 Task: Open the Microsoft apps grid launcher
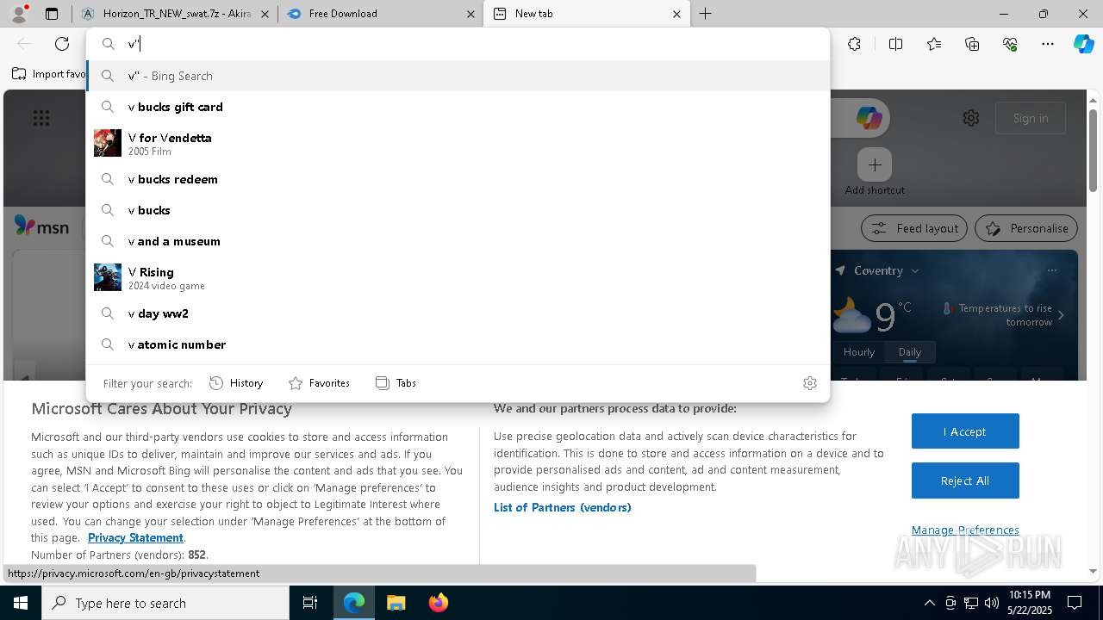[x=41, y=118]
